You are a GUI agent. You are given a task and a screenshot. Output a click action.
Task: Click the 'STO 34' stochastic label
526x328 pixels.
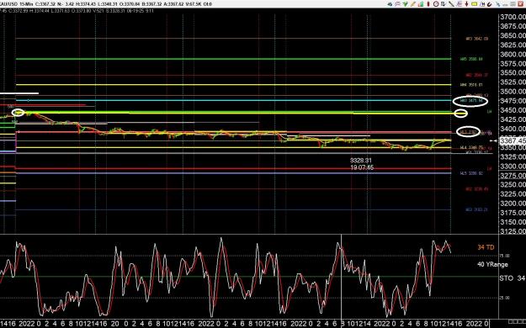pyautogui.click(x=513, y=278)
